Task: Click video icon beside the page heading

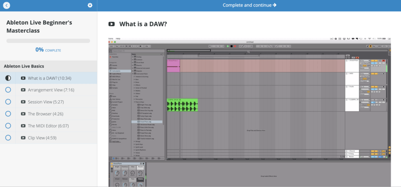Action: pyautogui.click(x=112, y=24)
